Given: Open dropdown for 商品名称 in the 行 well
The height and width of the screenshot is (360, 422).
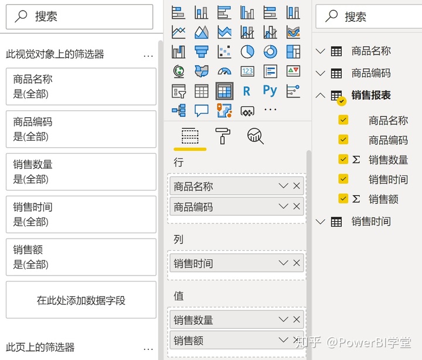Looking at the screenshot, I should pos(284,186).
